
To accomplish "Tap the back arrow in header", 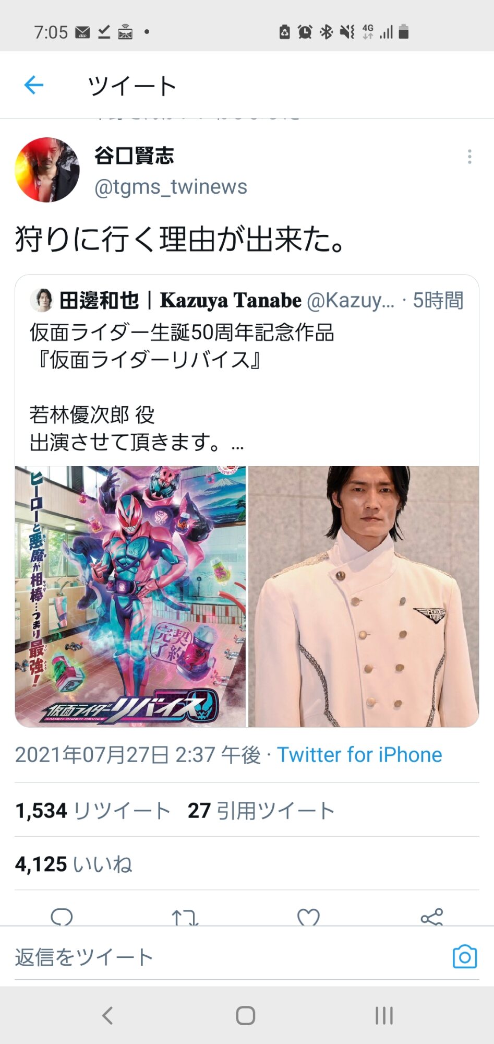I will [34, 85].
